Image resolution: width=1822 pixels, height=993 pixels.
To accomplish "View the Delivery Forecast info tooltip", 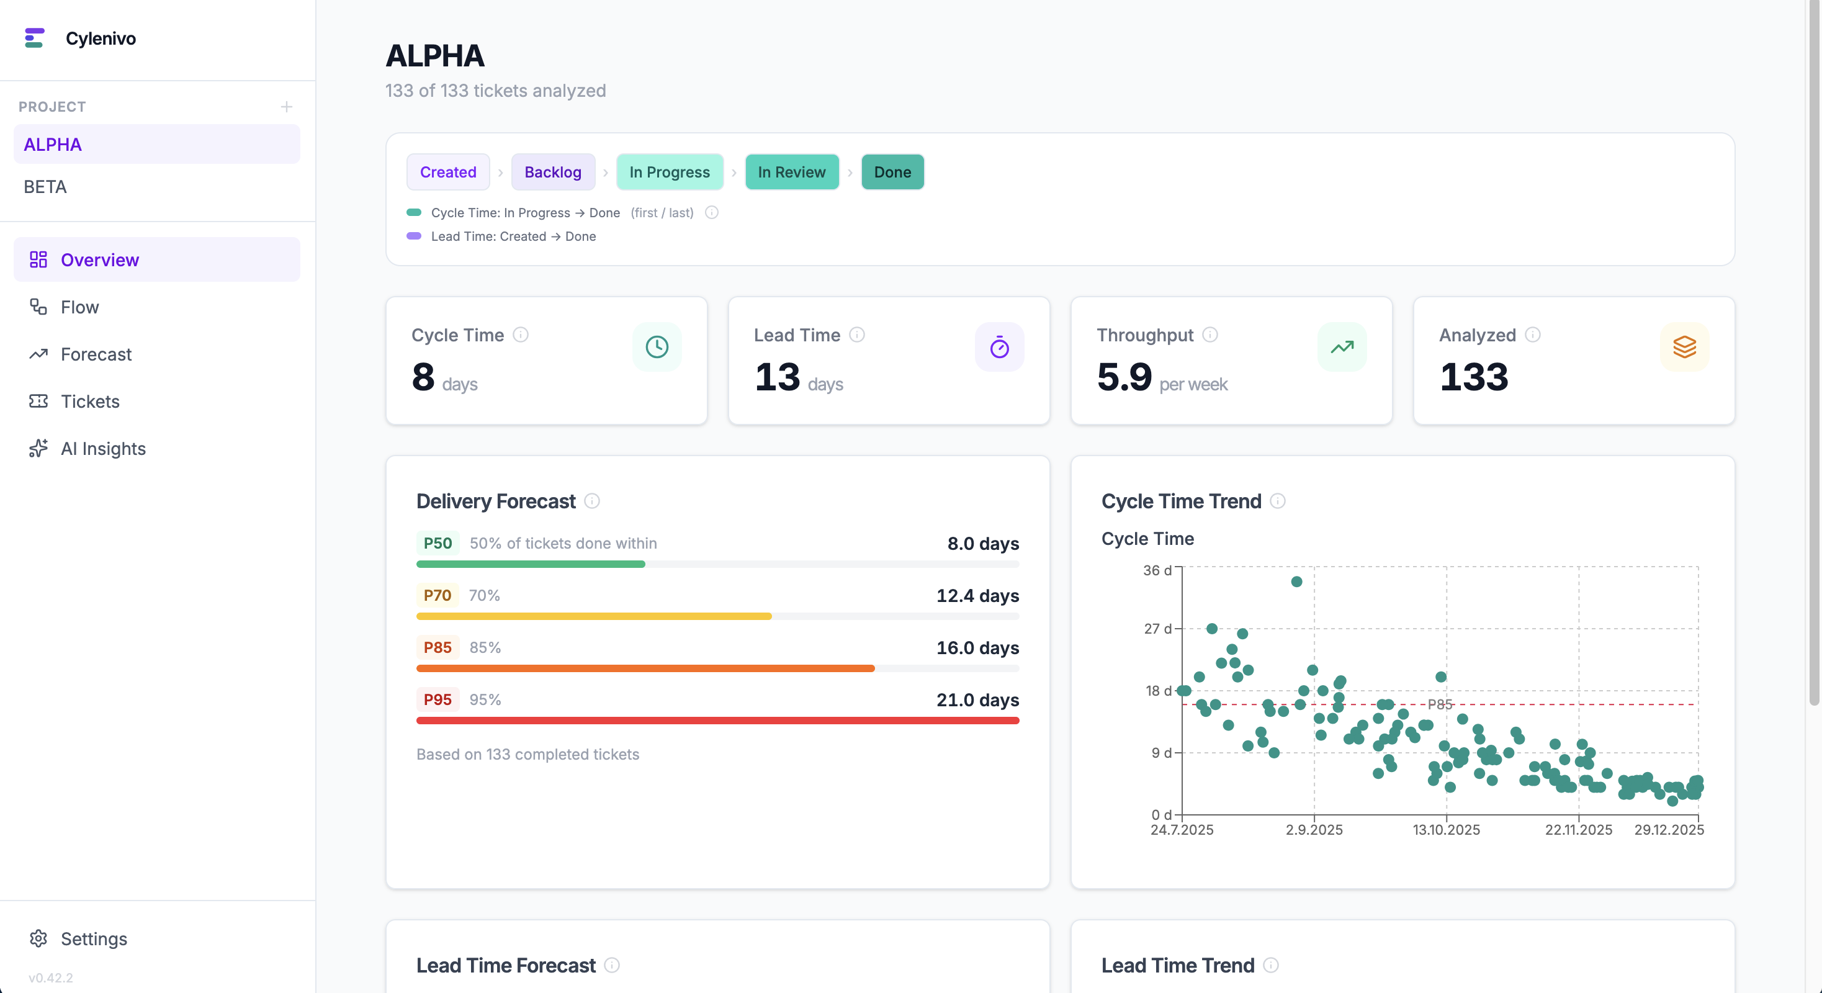I will [593, 501].
